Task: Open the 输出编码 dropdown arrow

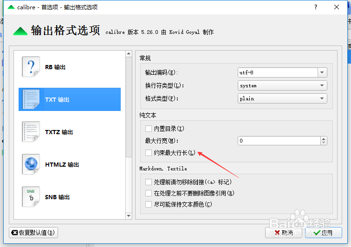Action: (x=322, y=72)
